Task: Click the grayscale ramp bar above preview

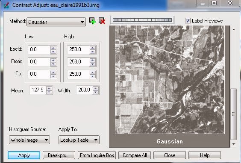Action: coord(142,20)
